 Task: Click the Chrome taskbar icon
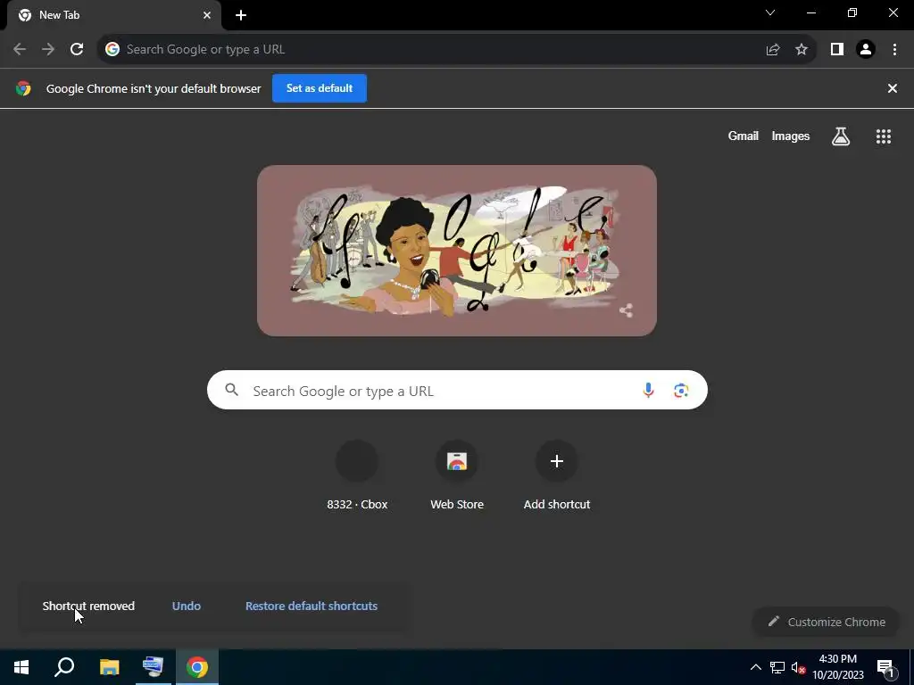(197, 667)
